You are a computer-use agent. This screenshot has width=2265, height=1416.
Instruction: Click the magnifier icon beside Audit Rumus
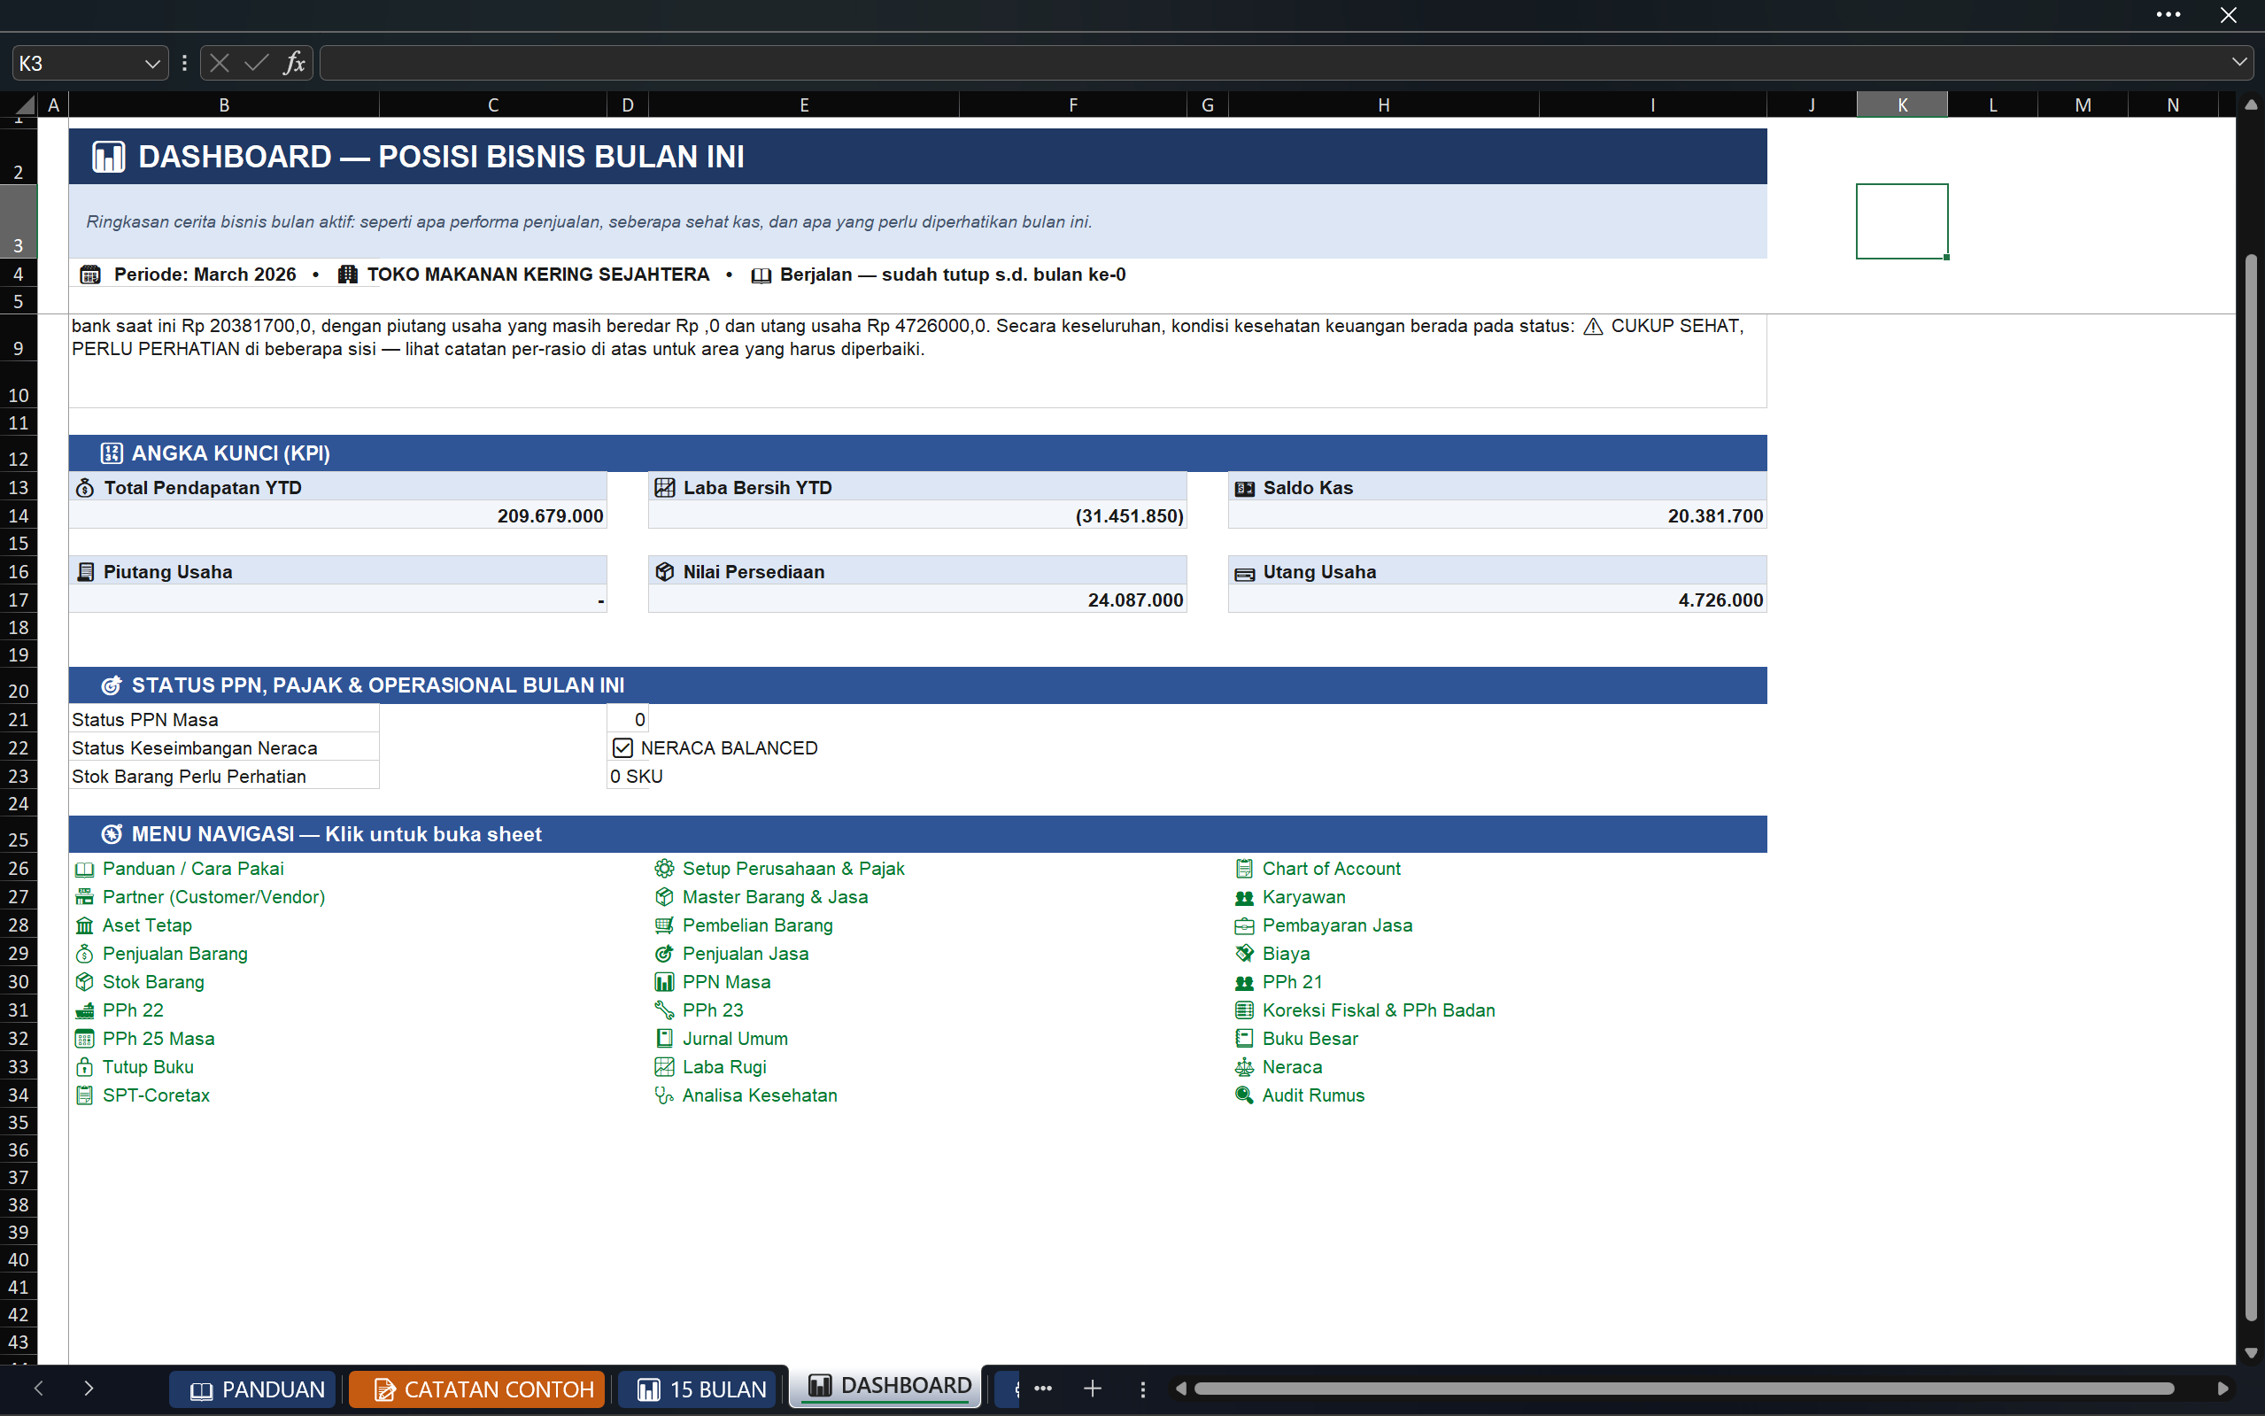1243,1095
